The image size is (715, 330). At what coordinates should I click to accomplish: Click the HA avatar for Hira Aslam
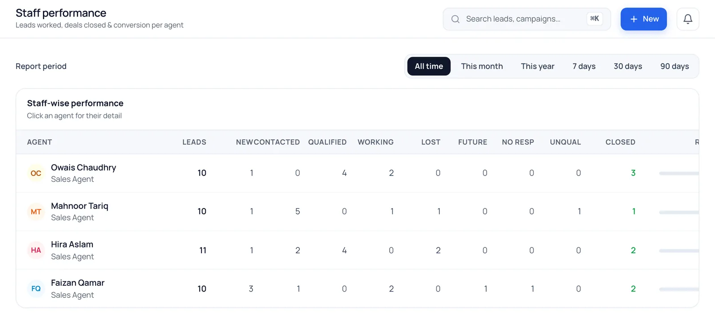[36, 250]
